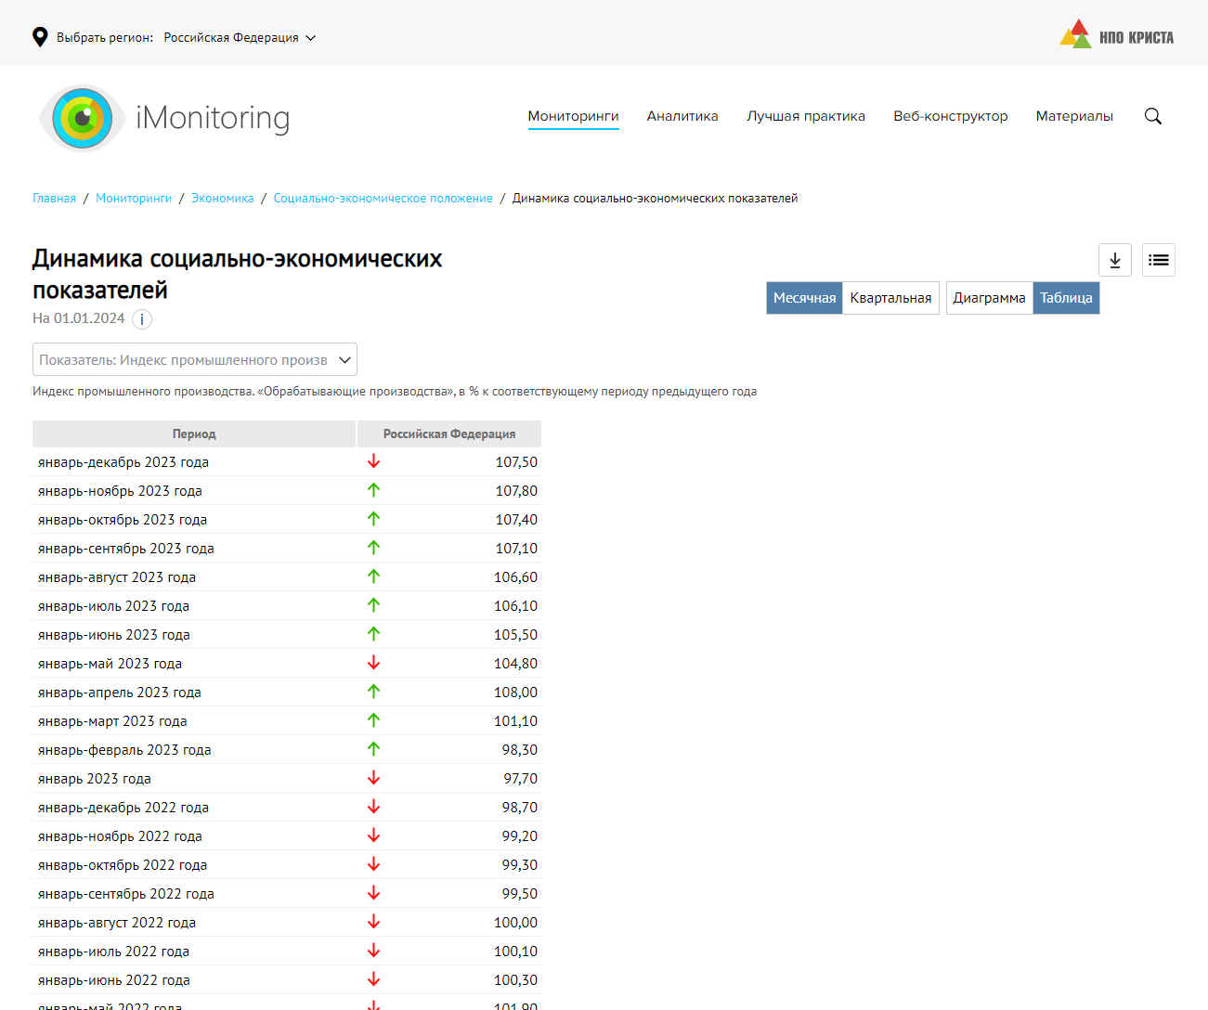Viewport: 1208px width, 1010px height.
Task: Go to Веб-конструктор section
Action: pyautogui.click(x=950, y=116)
